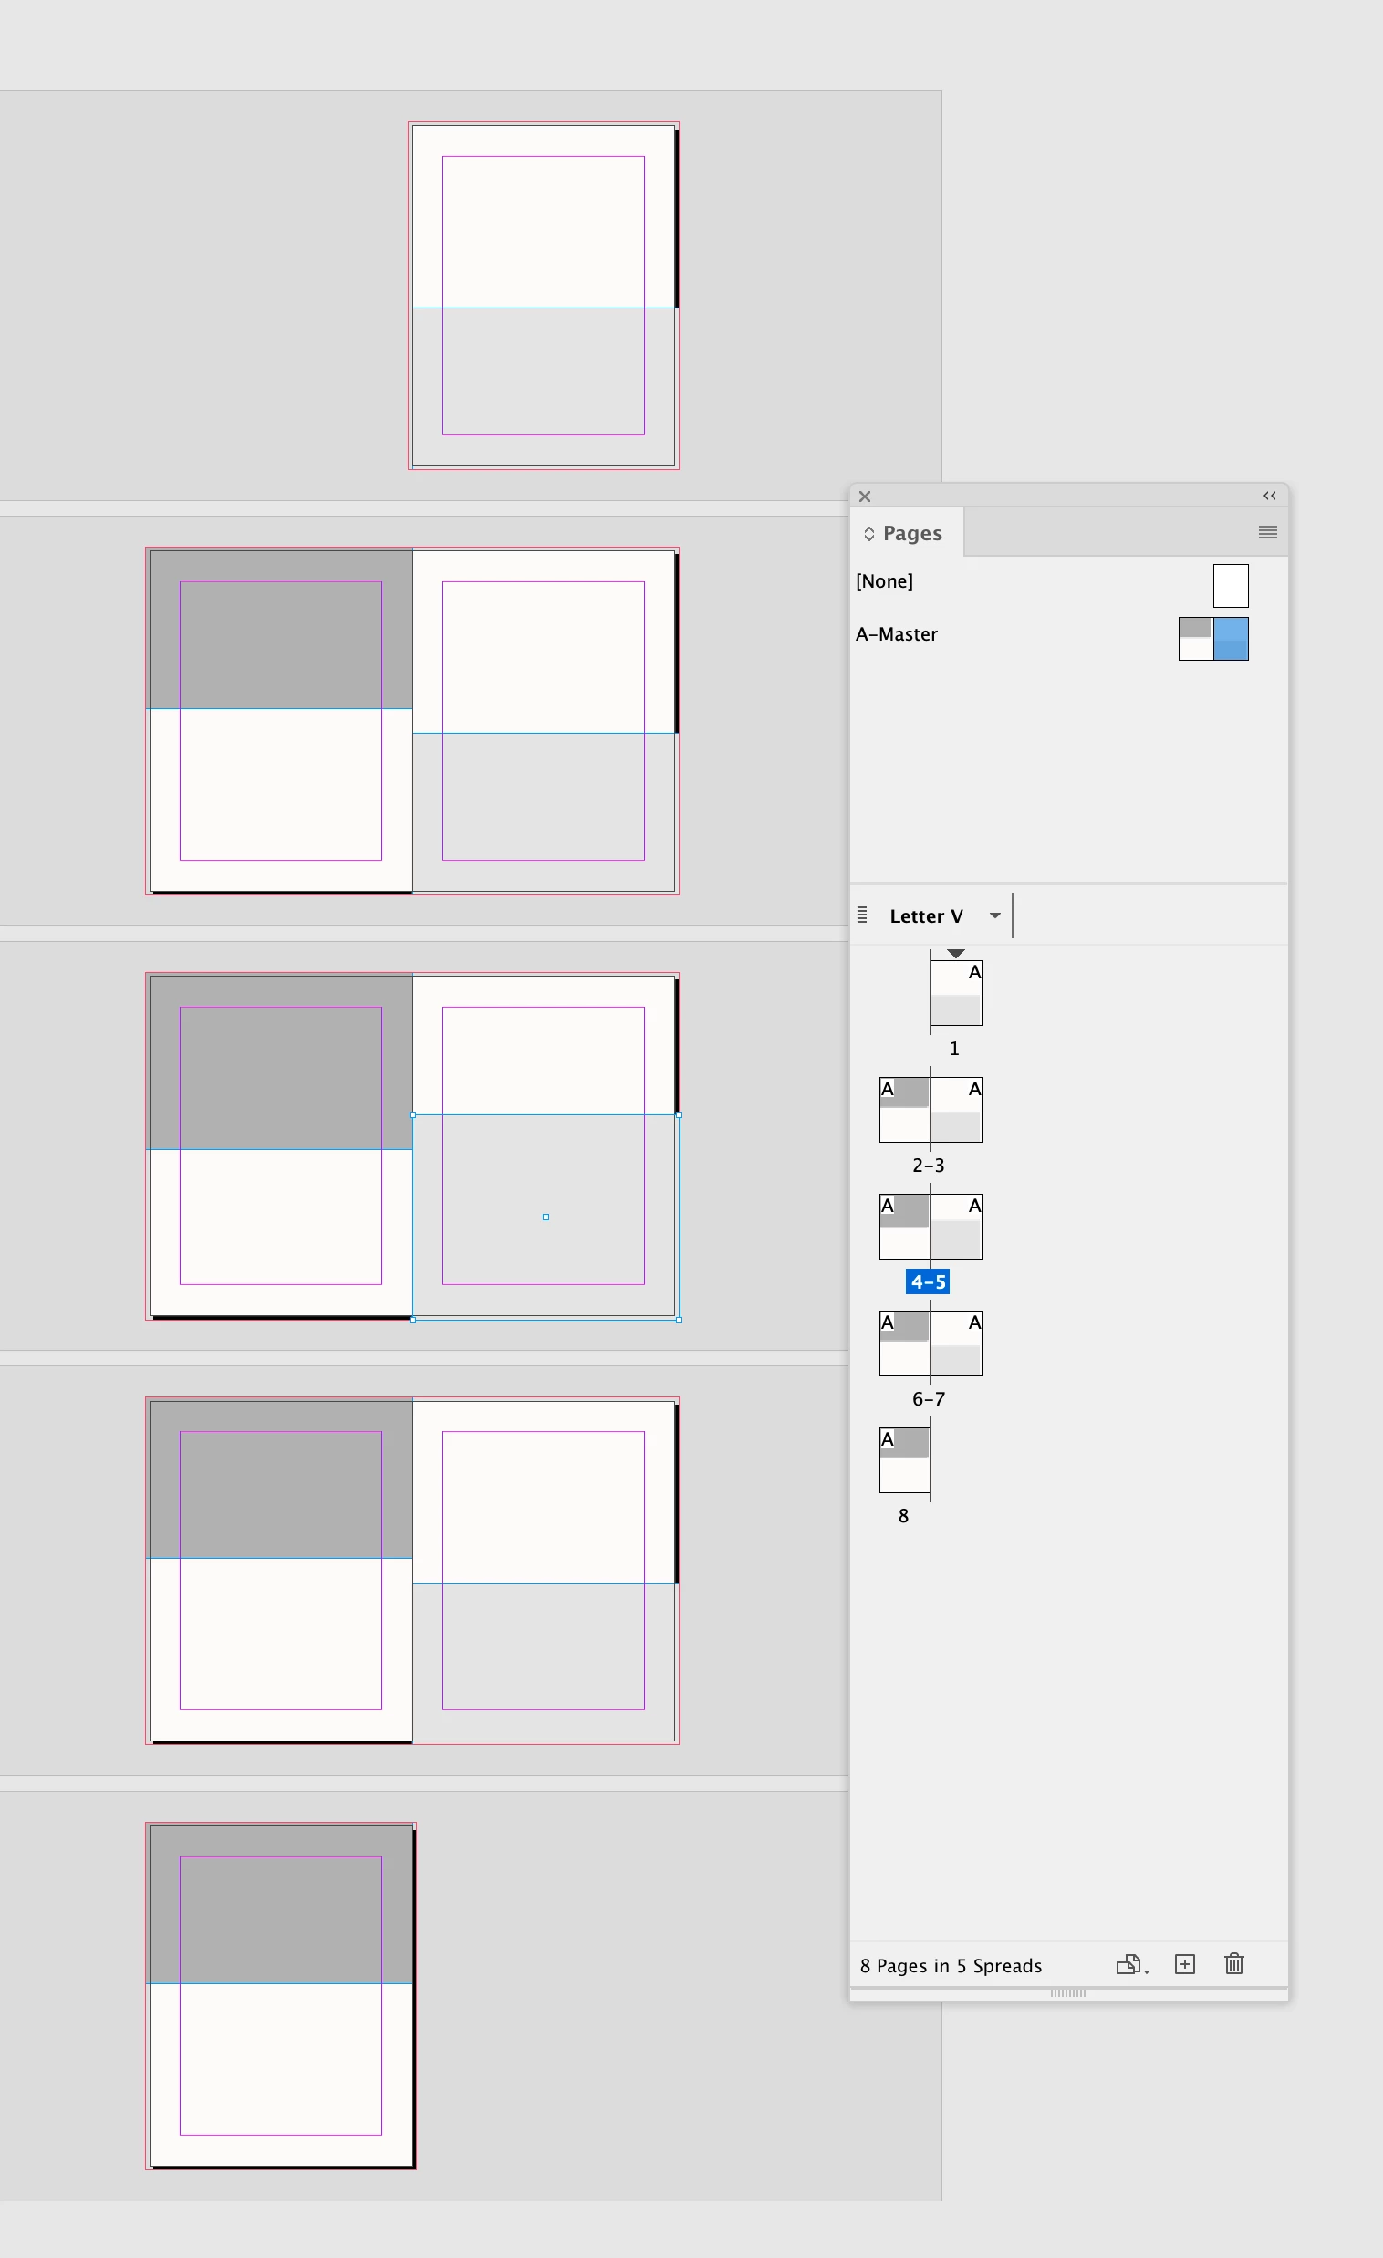Select page 5 thumbnail in Pages panel
Viewport: 1383px width, 2258px height.
pos(956,1226)
